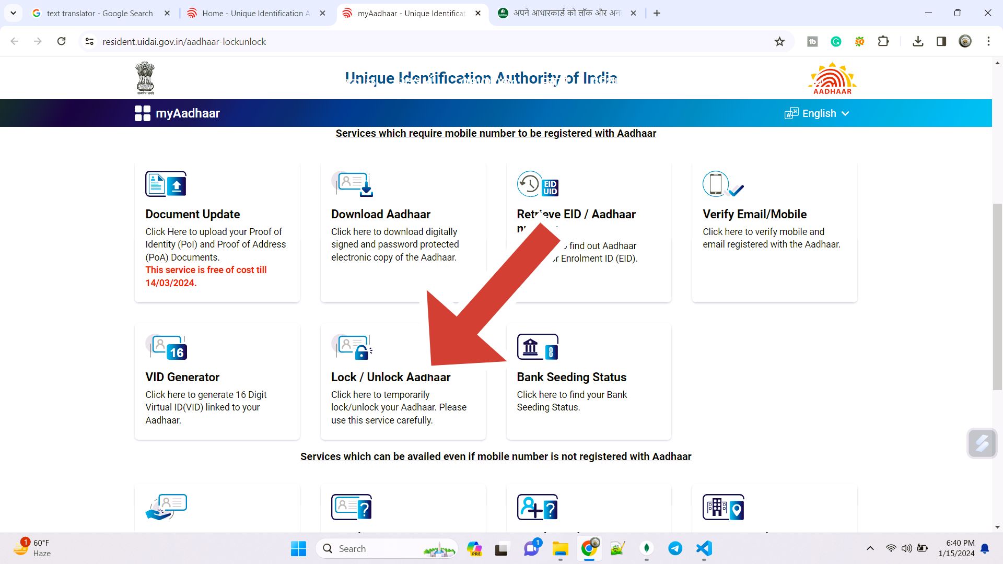Click the taskbar Search box
This screenshot has width=1003, height=564.
(387, 548)
